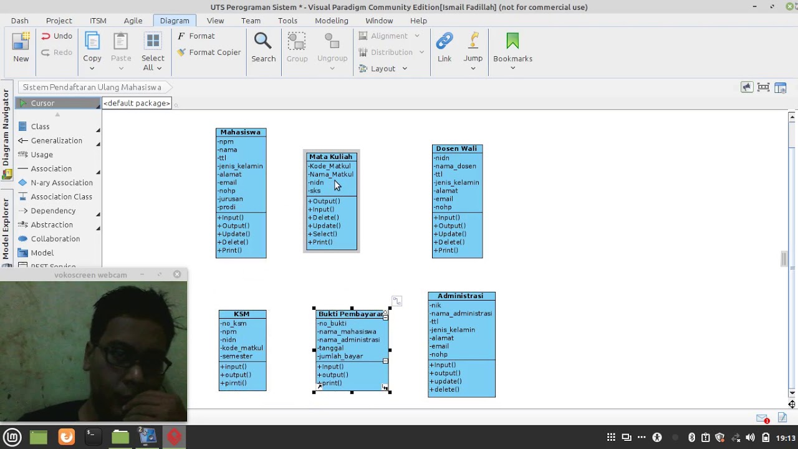Select the Administrasi class header
The image size is (798, 449).
461,296
